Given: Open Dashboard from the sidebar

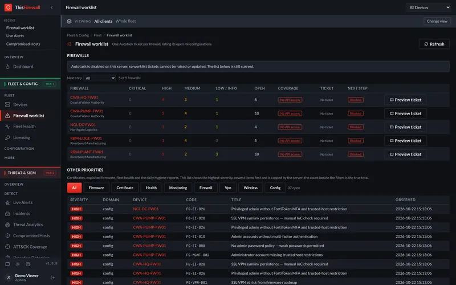Looking at the screenshot, I should coord(23,67).
